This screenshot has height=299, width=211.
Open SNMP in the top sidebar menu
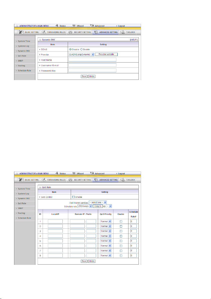(x=20, y=61)
